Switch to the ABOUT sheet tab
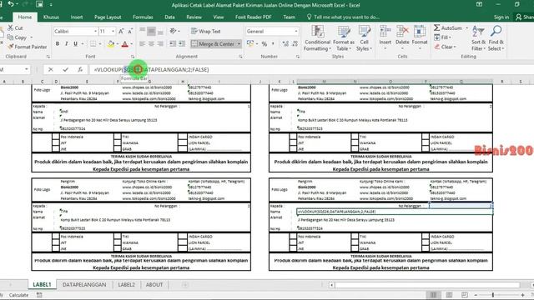 click(154, 285)
